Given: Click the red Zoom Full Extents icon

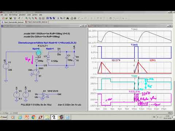Looking at the screenshot, I should (x=36, y=18).
